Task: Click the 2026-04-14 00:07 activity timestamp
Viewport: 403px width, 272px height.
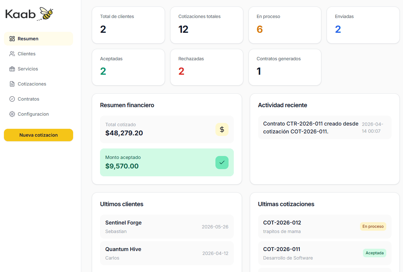Action: [x=373, y=127]
